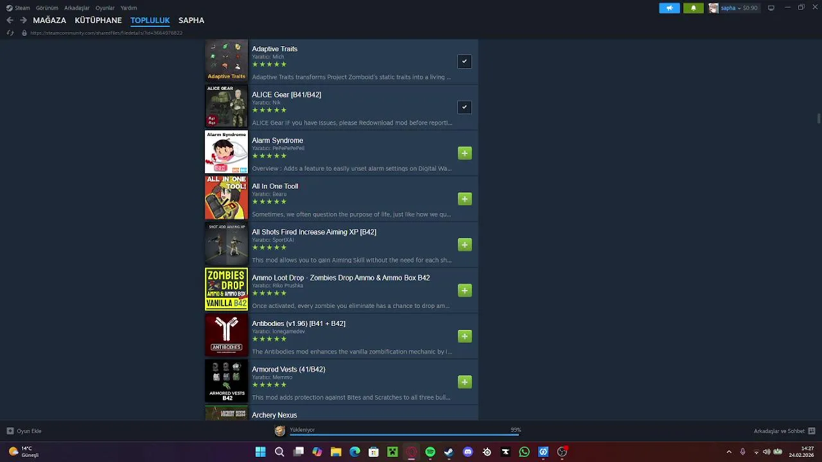Open Windows Start menu
822x462 pixels.
(260, 452)
